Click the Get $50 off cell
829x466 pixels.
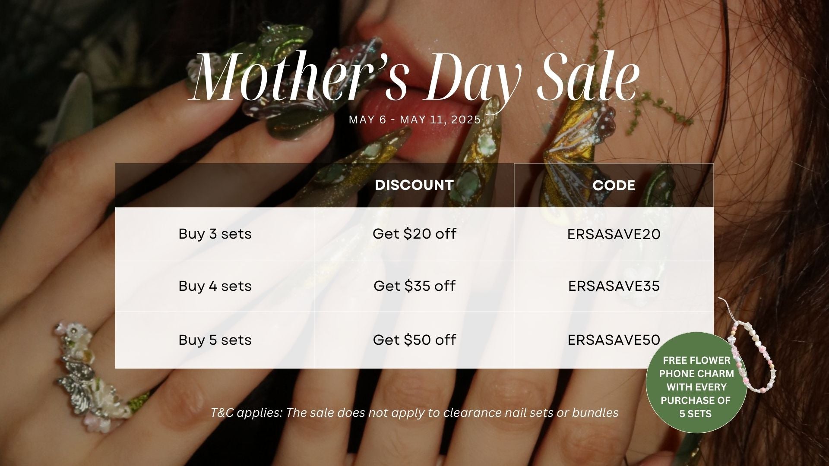click(414, 340)
